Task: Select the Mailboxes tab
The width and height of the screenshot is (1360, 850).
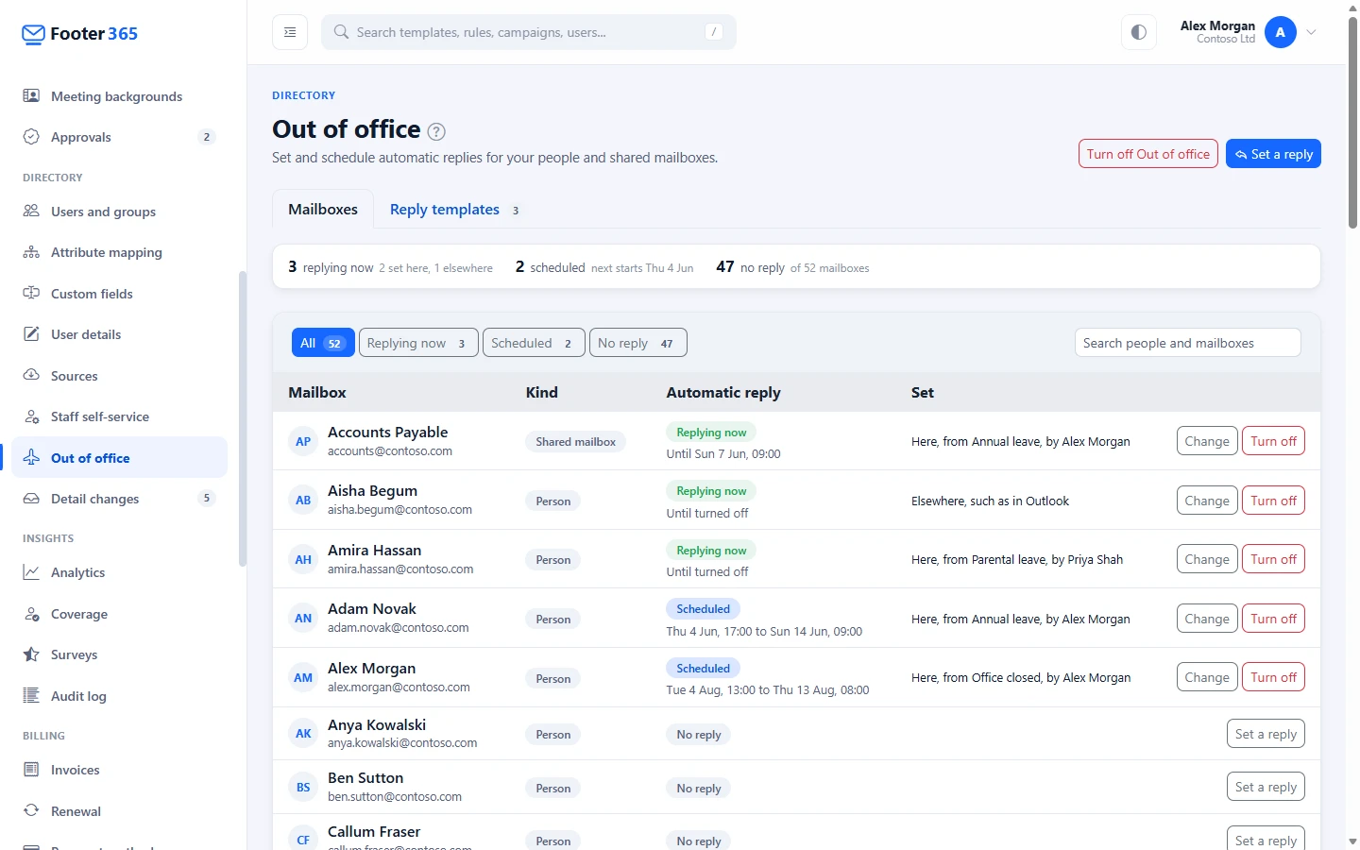Action: pyautogui.click(x=323, y=210)
